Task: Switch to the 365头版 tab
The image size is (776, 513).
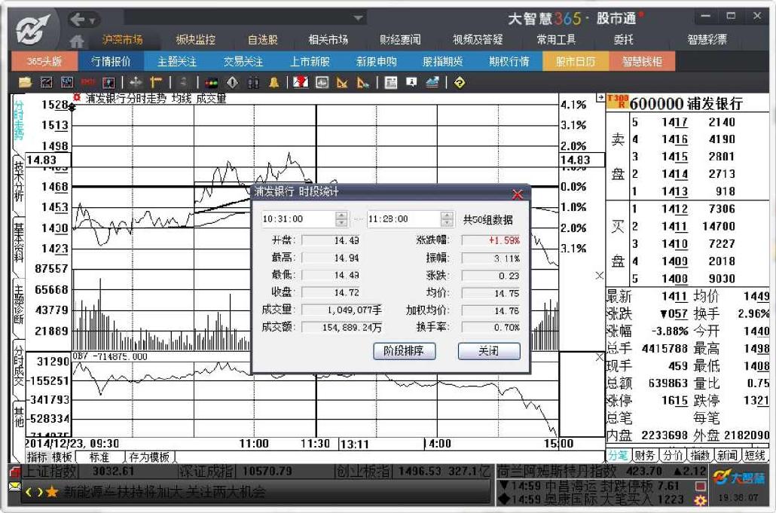Action: click(x=44, y=61)
